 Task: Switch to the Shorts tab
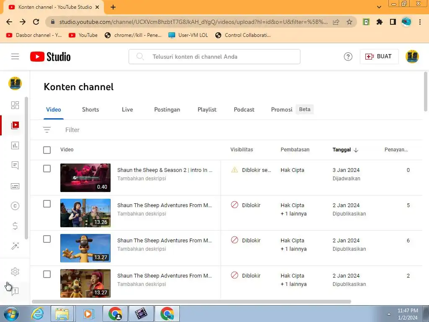[x=90, y=109]
